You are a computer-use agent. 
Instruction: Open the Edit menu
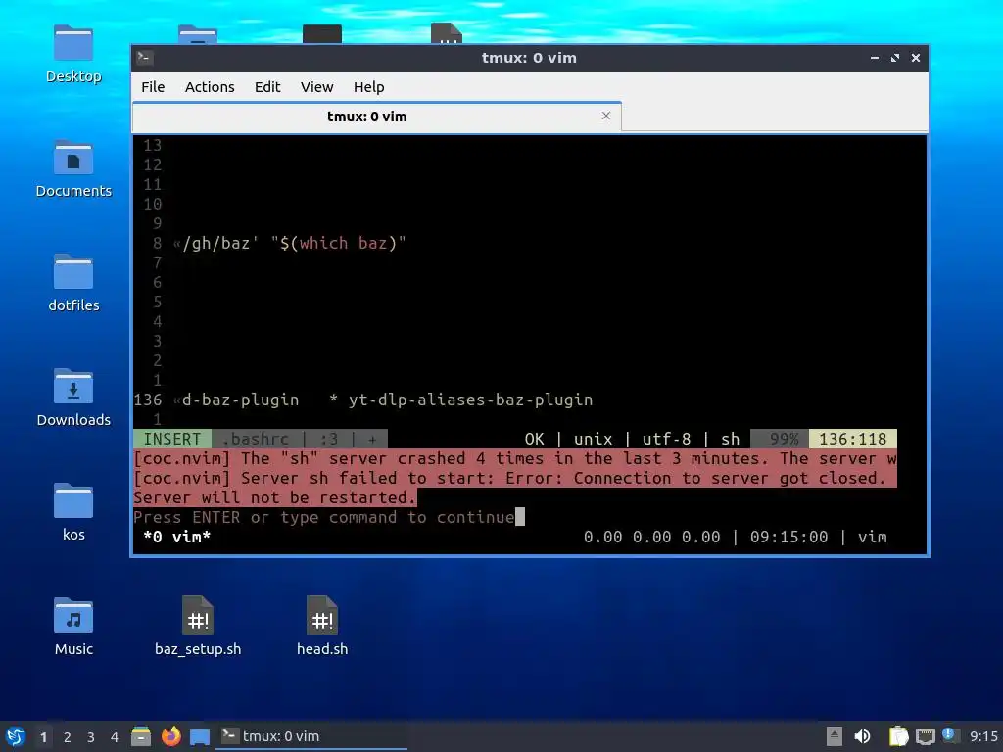point(267,87)
